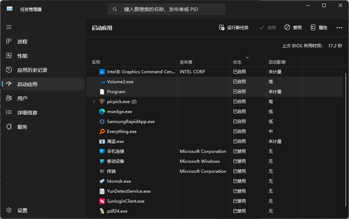
Task: Open the 服务 puzzle icon
Action: click(9, 127)
